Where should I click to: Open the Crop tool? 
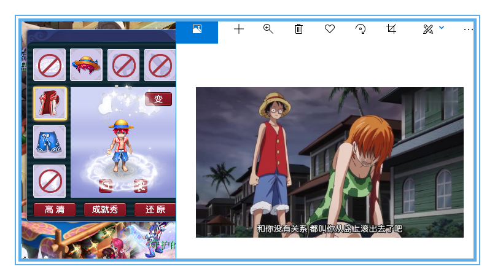pos(391,29)
